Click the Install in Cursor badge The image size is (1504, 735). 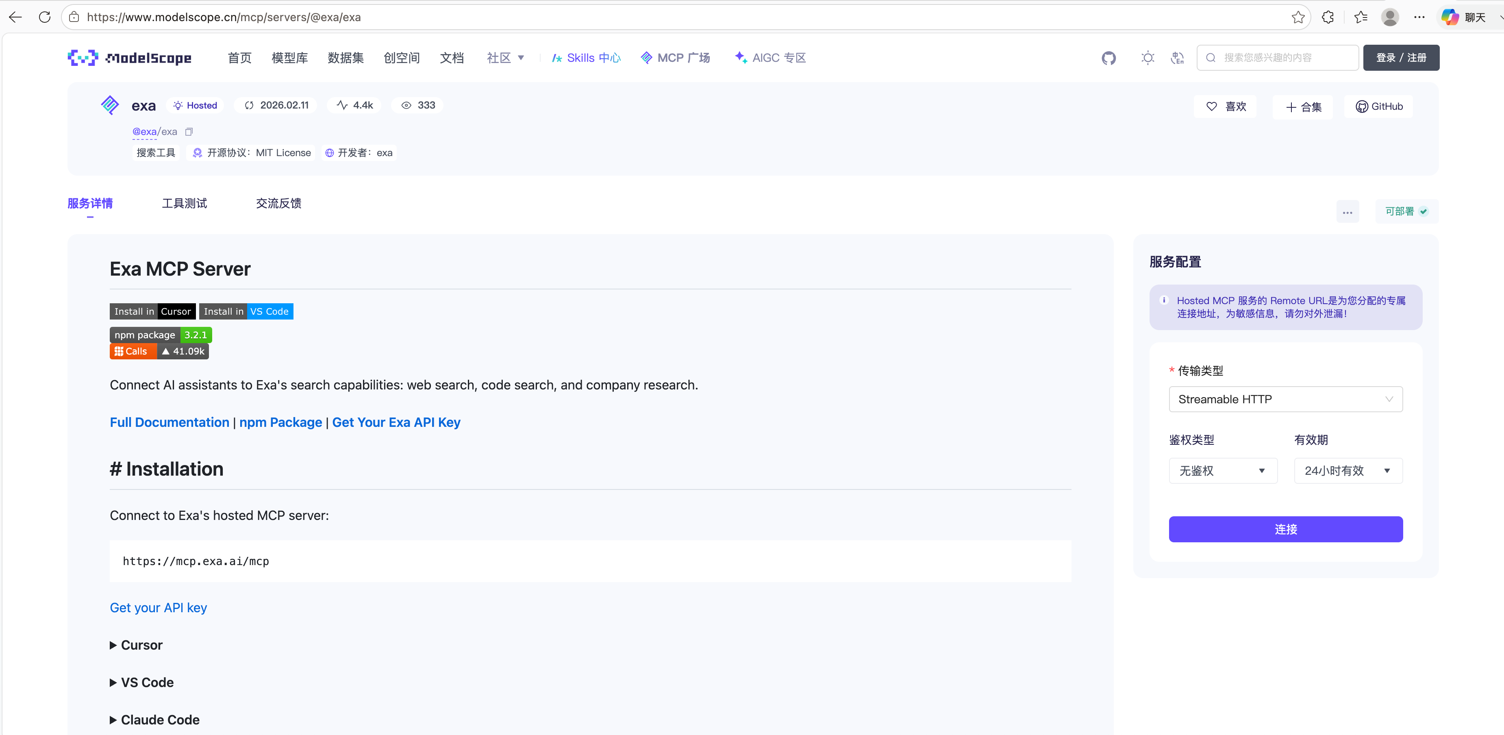(152, 311)
